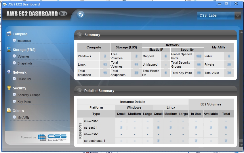Click the Others heading in the sidebar
This screenshot has width=244, height=153.
[18, 111]
